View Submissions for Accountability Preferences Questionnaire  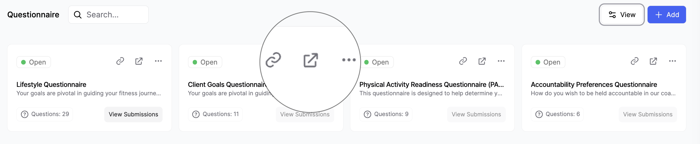[648, 115]
